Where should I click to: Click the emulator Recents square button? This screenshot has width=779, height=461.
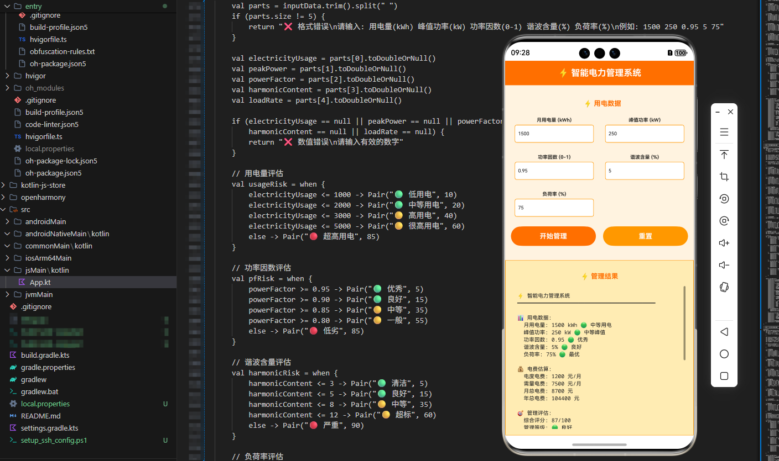point(724,376)
